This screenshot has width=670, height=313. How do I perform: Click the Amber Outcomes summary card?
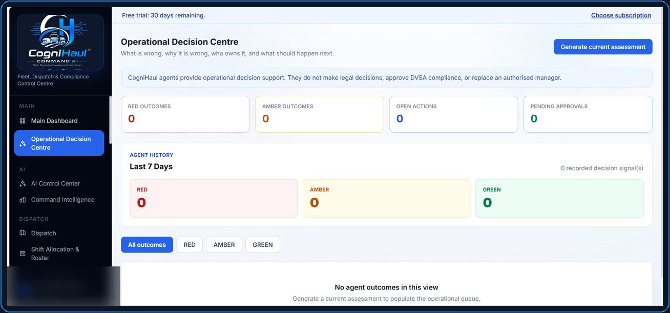(x=320, y=114)
